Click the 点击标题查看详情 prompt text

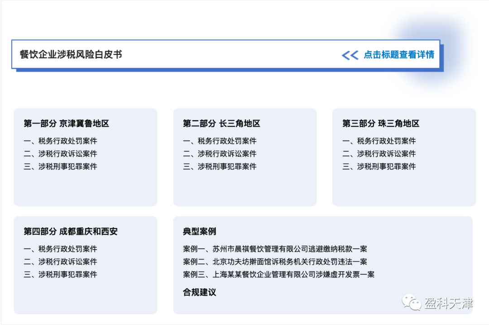tap(399, 55)
